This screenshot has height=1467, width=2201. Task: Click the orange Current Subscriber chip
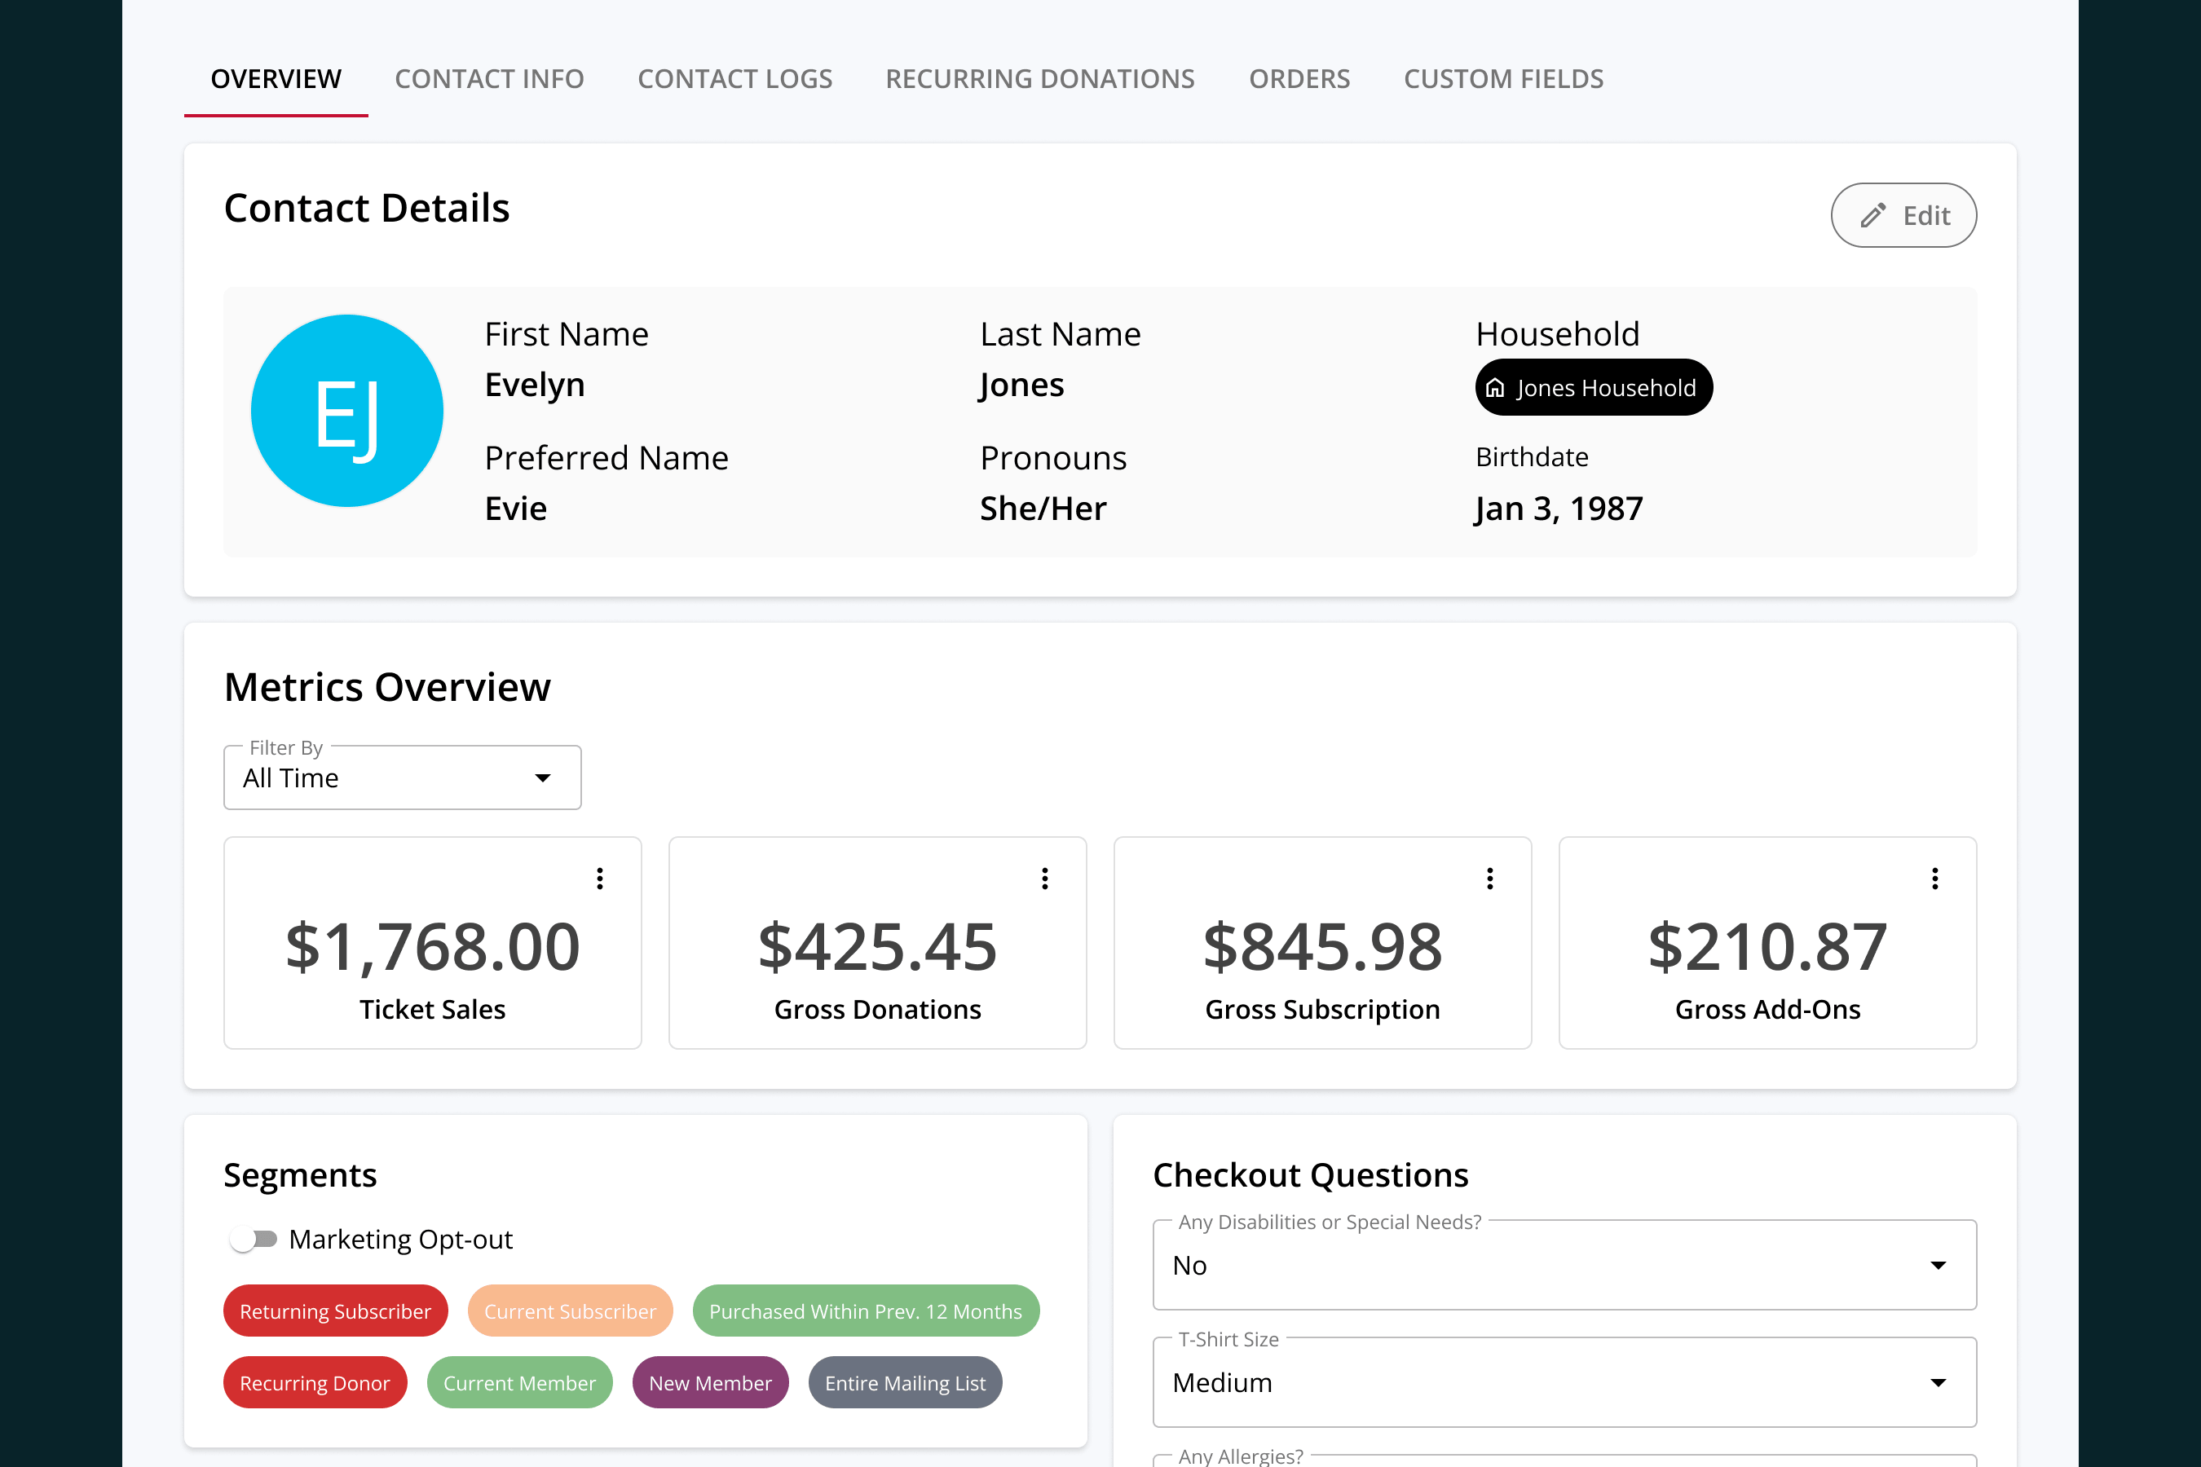pos(570,1311)
